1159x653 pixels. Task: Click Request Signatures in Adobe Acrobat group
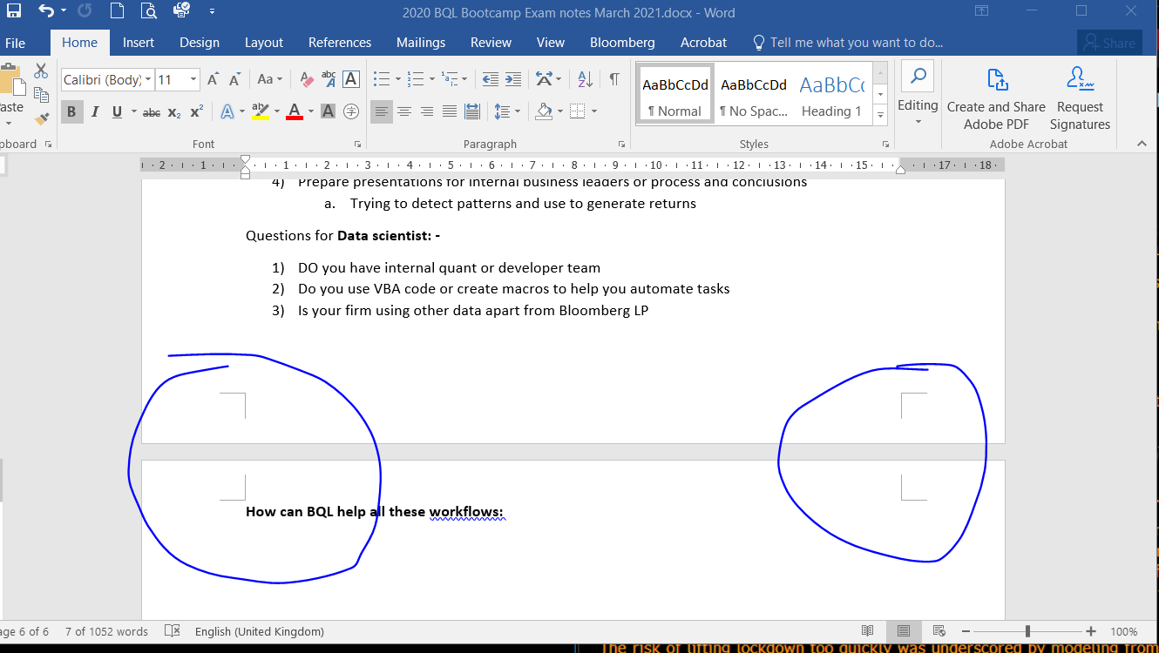coord(1080,98)
